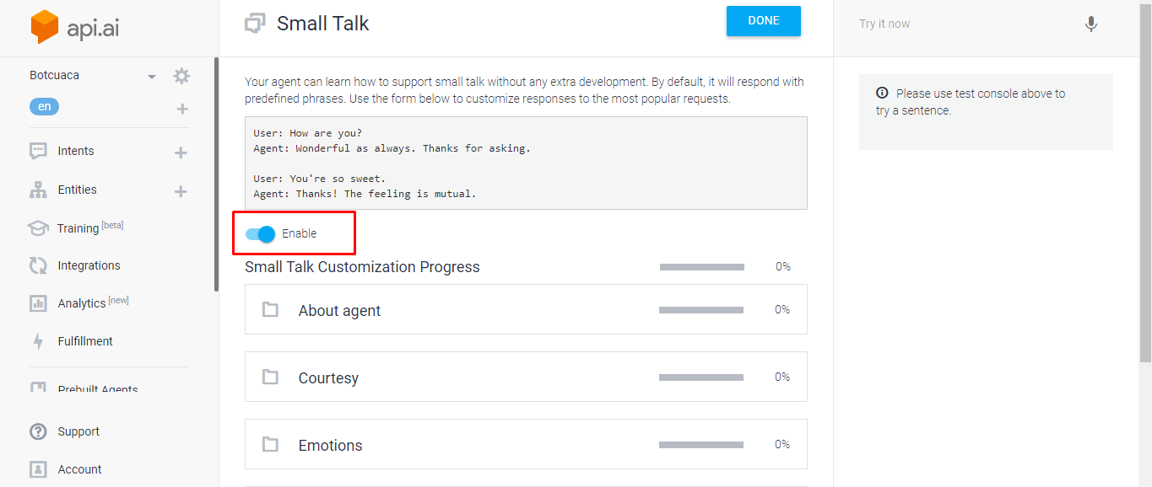Click the api.ai logo icon
This screenshot has height=487, width=1152.
[45, 27]
